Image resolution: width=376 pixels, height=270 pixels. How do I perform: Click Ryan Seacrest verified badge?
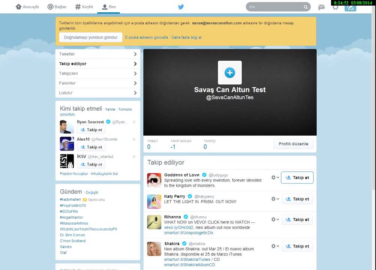[108, 122]
